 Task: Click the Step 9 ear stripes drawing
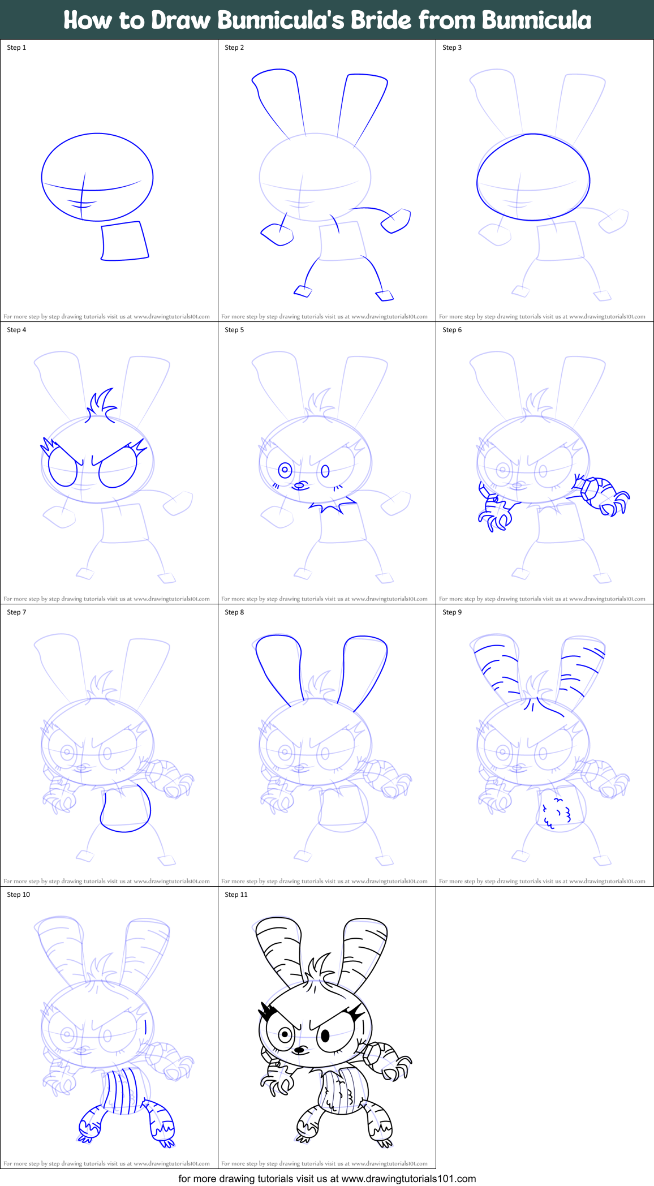549,749
